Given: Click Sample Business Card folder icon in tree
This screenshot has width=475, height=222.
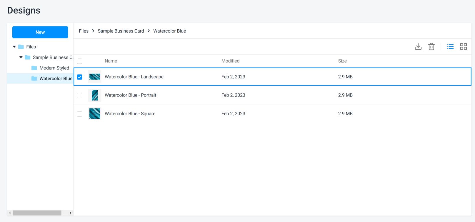Looking at the screenshot, I should 28,57.
